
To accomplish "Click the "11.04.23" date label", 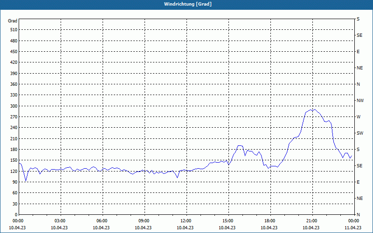I will pyautogui.click(x=353, y=227).
